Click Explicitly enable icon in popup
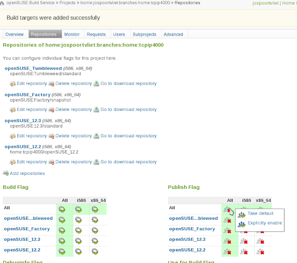 click(x=241, y=225)
